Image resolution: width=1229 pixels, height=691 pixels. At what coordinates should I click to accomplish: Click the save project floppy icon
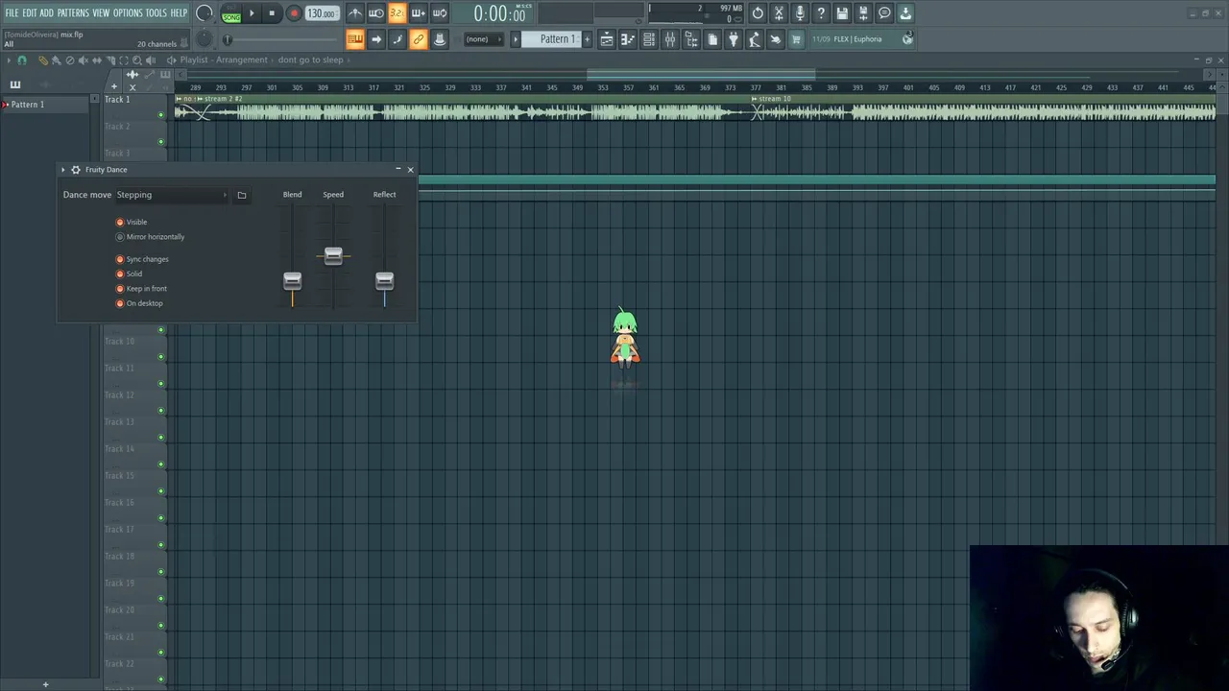842,13
